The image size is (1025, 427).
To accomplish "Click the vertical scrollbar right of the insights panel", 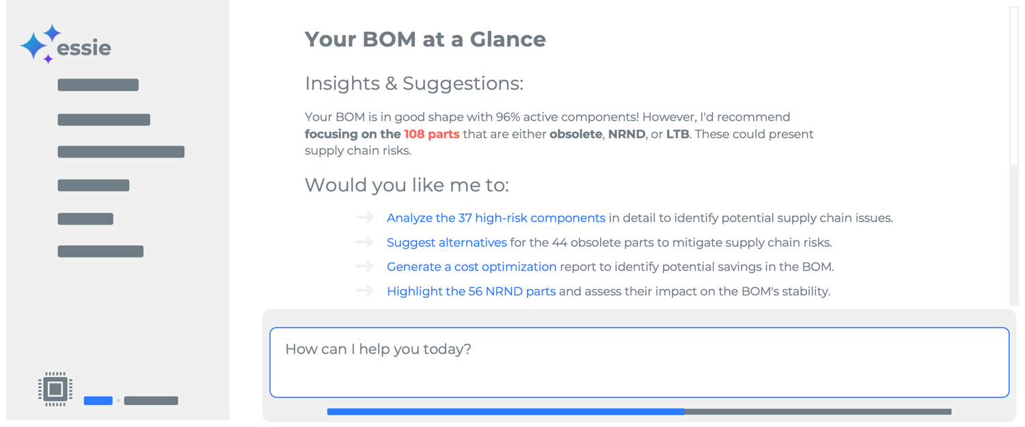I will point(1014,85).
